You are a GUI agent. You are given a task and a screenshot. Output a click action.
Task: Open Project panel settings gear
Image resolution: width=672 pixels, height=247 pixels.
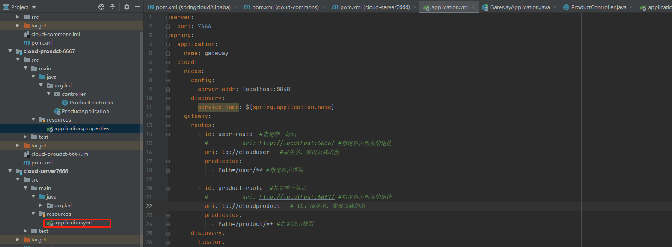click(127, 7)
